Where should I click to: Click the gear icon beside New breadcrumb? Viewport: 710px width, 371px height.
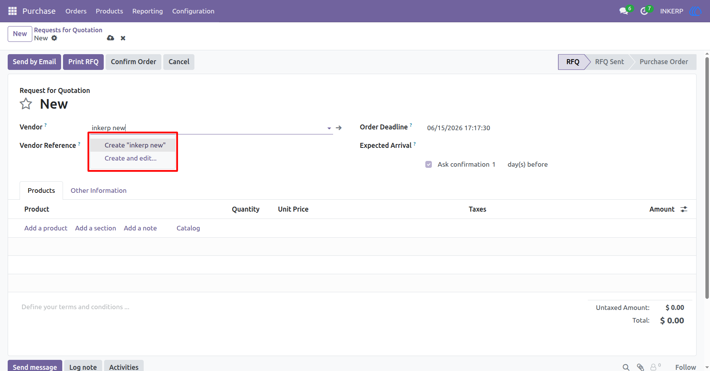pos(54,38)
